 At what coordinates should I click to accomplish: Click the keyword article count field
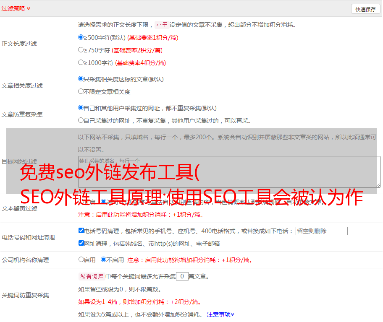coord(182,276)
